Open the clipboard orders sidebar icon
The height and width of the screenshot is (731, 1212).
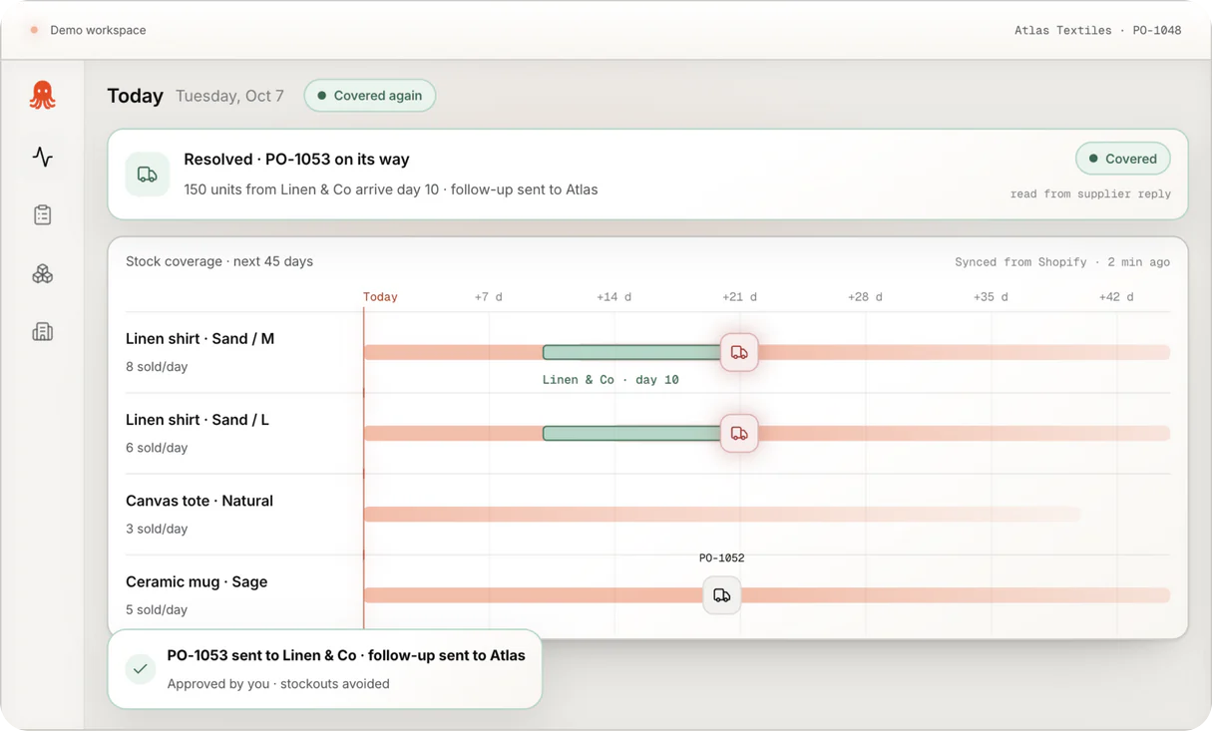point(42,214)
